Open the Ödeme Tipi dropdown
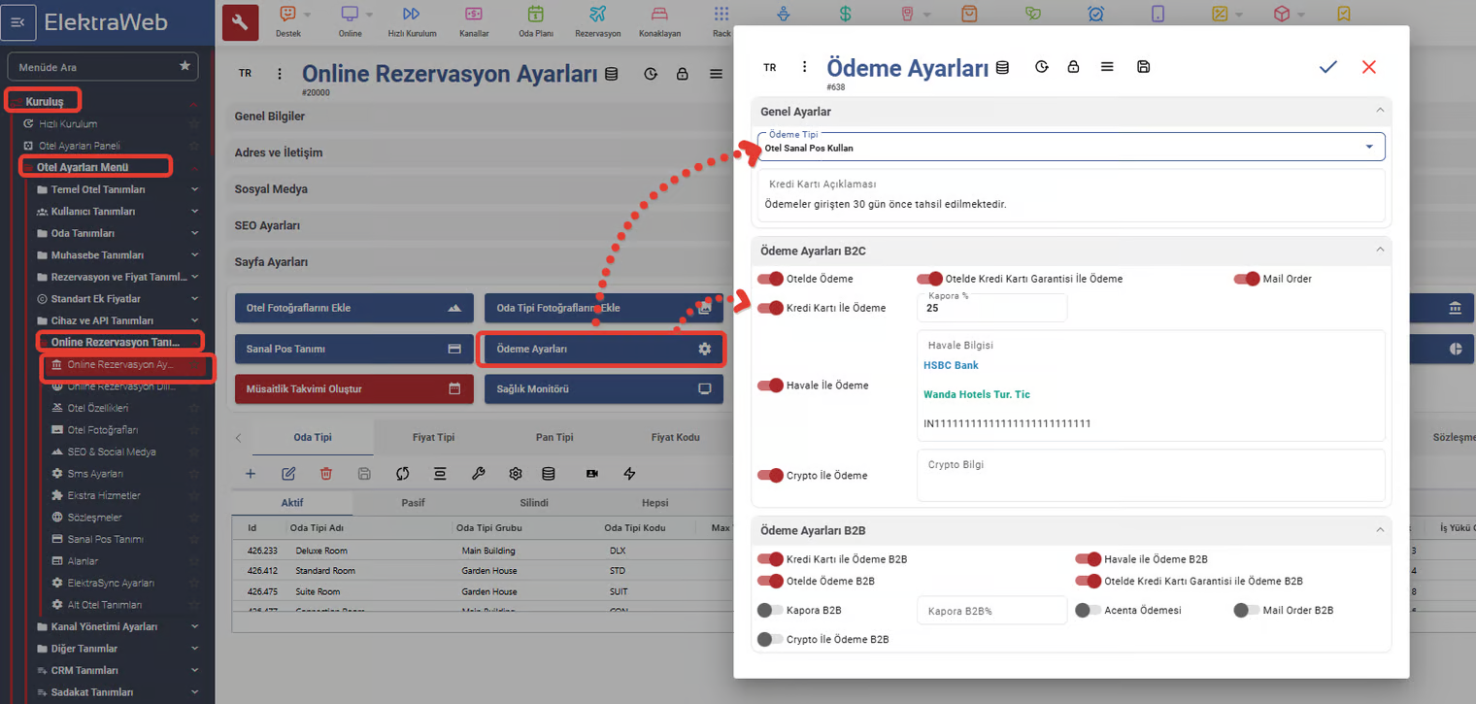Screen dimensions: 1476x704 pyautogui.click(x=1069, y=147)
